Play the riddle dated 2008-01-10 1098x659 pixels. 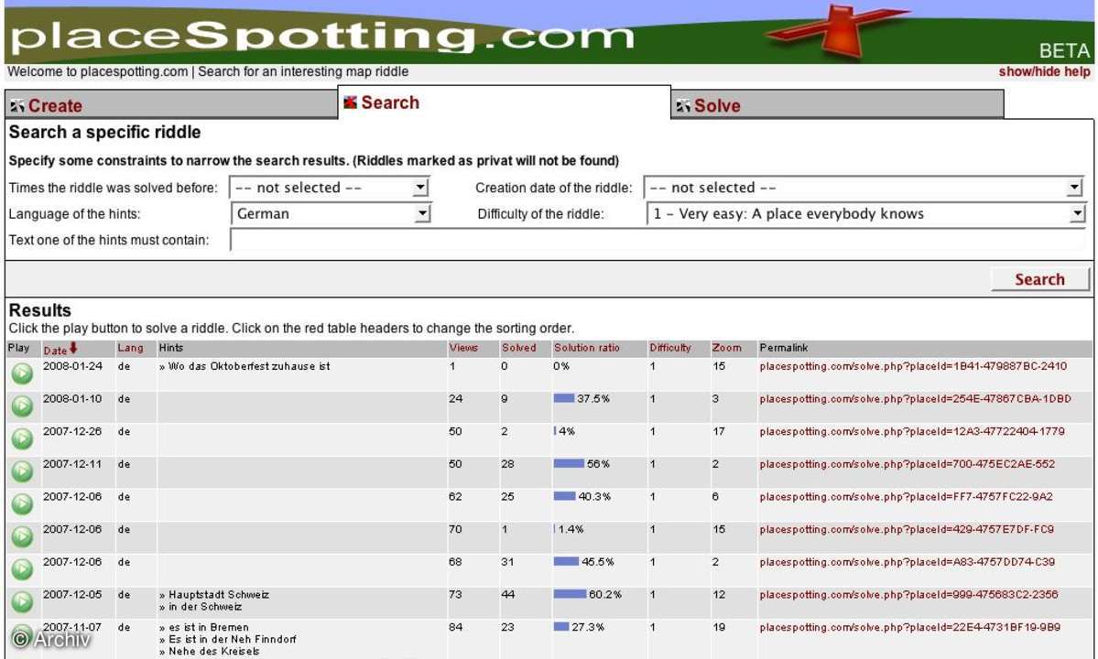pyautogui.click(x=22, y=405)
